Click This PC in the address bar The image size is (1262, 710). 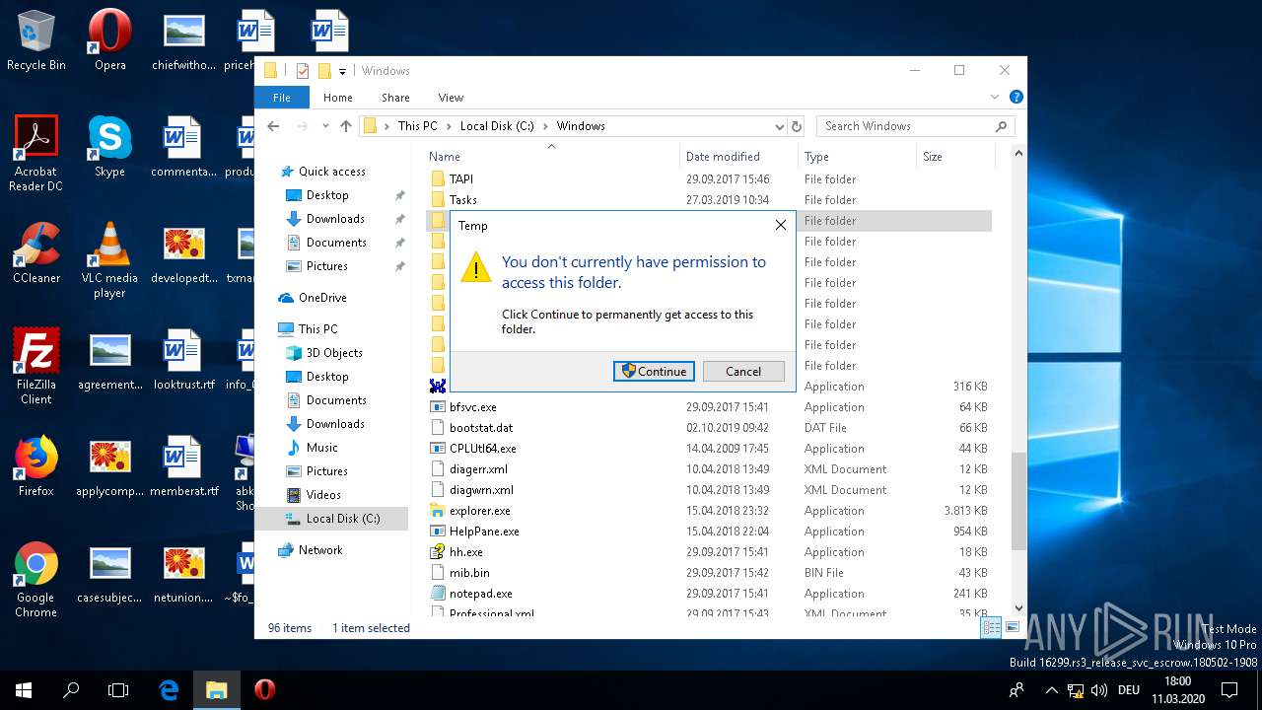[417, 126]
